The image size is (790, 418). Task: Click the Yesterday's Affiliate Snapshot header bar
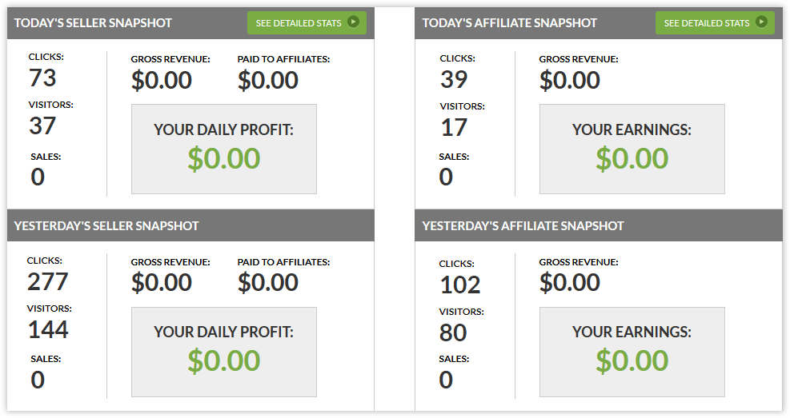point(523,226)
